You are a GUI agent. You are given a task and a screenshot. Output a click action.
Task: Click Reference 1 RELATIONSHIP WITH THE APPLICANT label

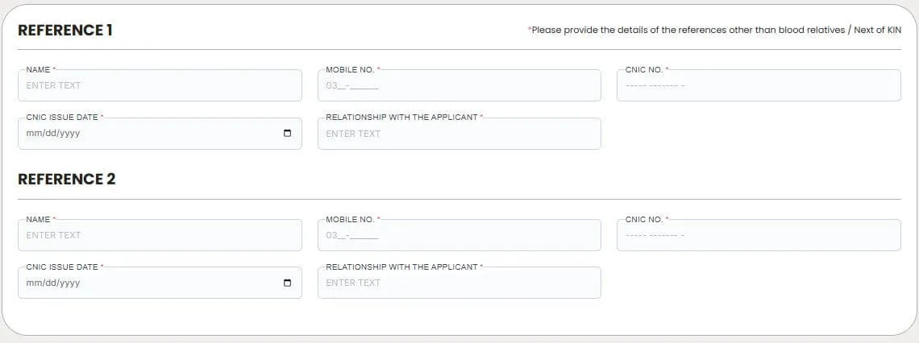[x=402, y=118]
